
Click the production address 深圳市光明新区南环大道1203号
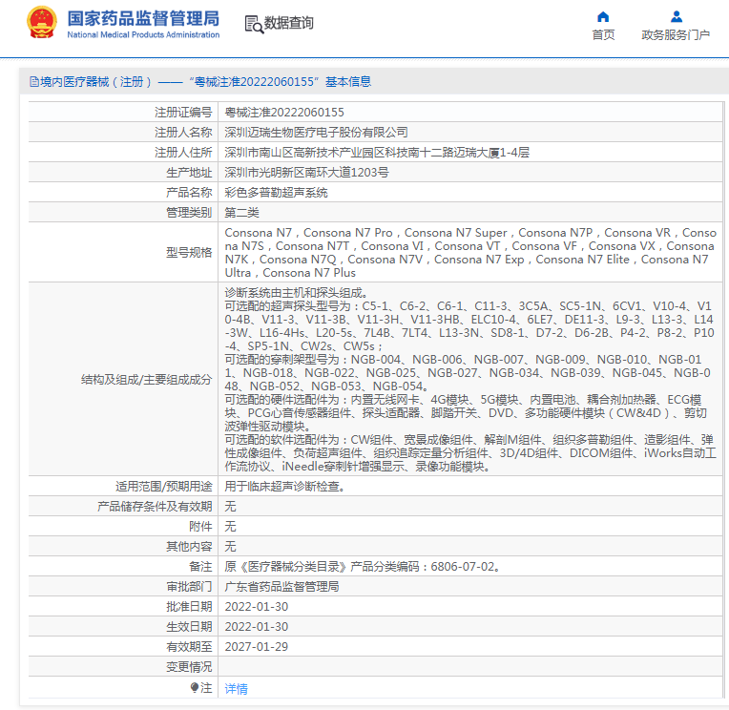306,172
